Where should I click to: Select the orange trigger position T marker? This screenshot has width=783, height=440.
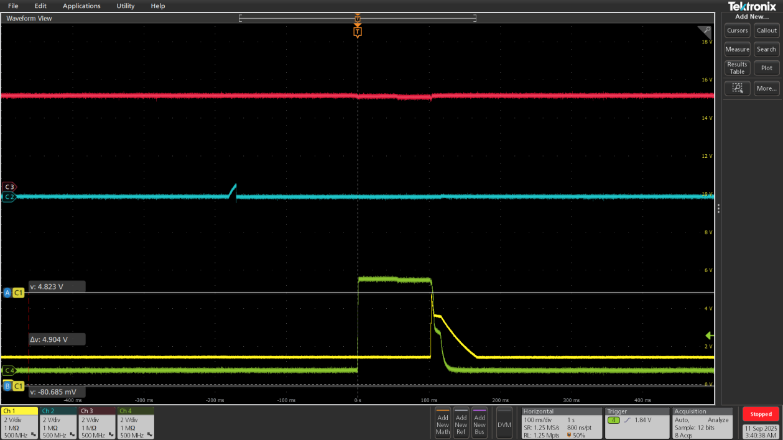[x=358, y=31]
